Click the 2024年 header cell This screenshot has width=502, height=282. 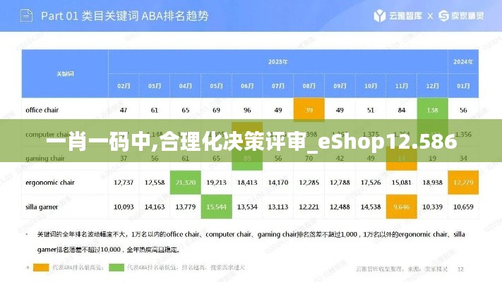coord(463,62)
